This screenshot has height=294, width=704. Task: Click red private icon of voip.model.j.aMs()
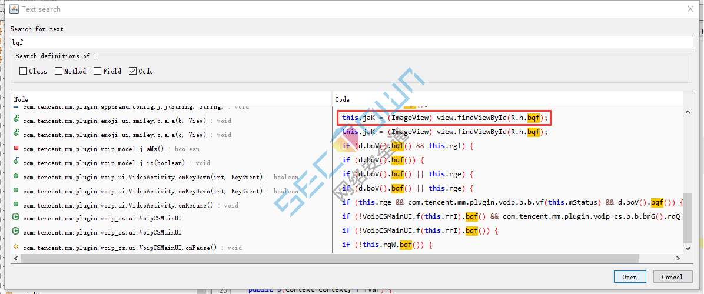[x=16, y=148]
